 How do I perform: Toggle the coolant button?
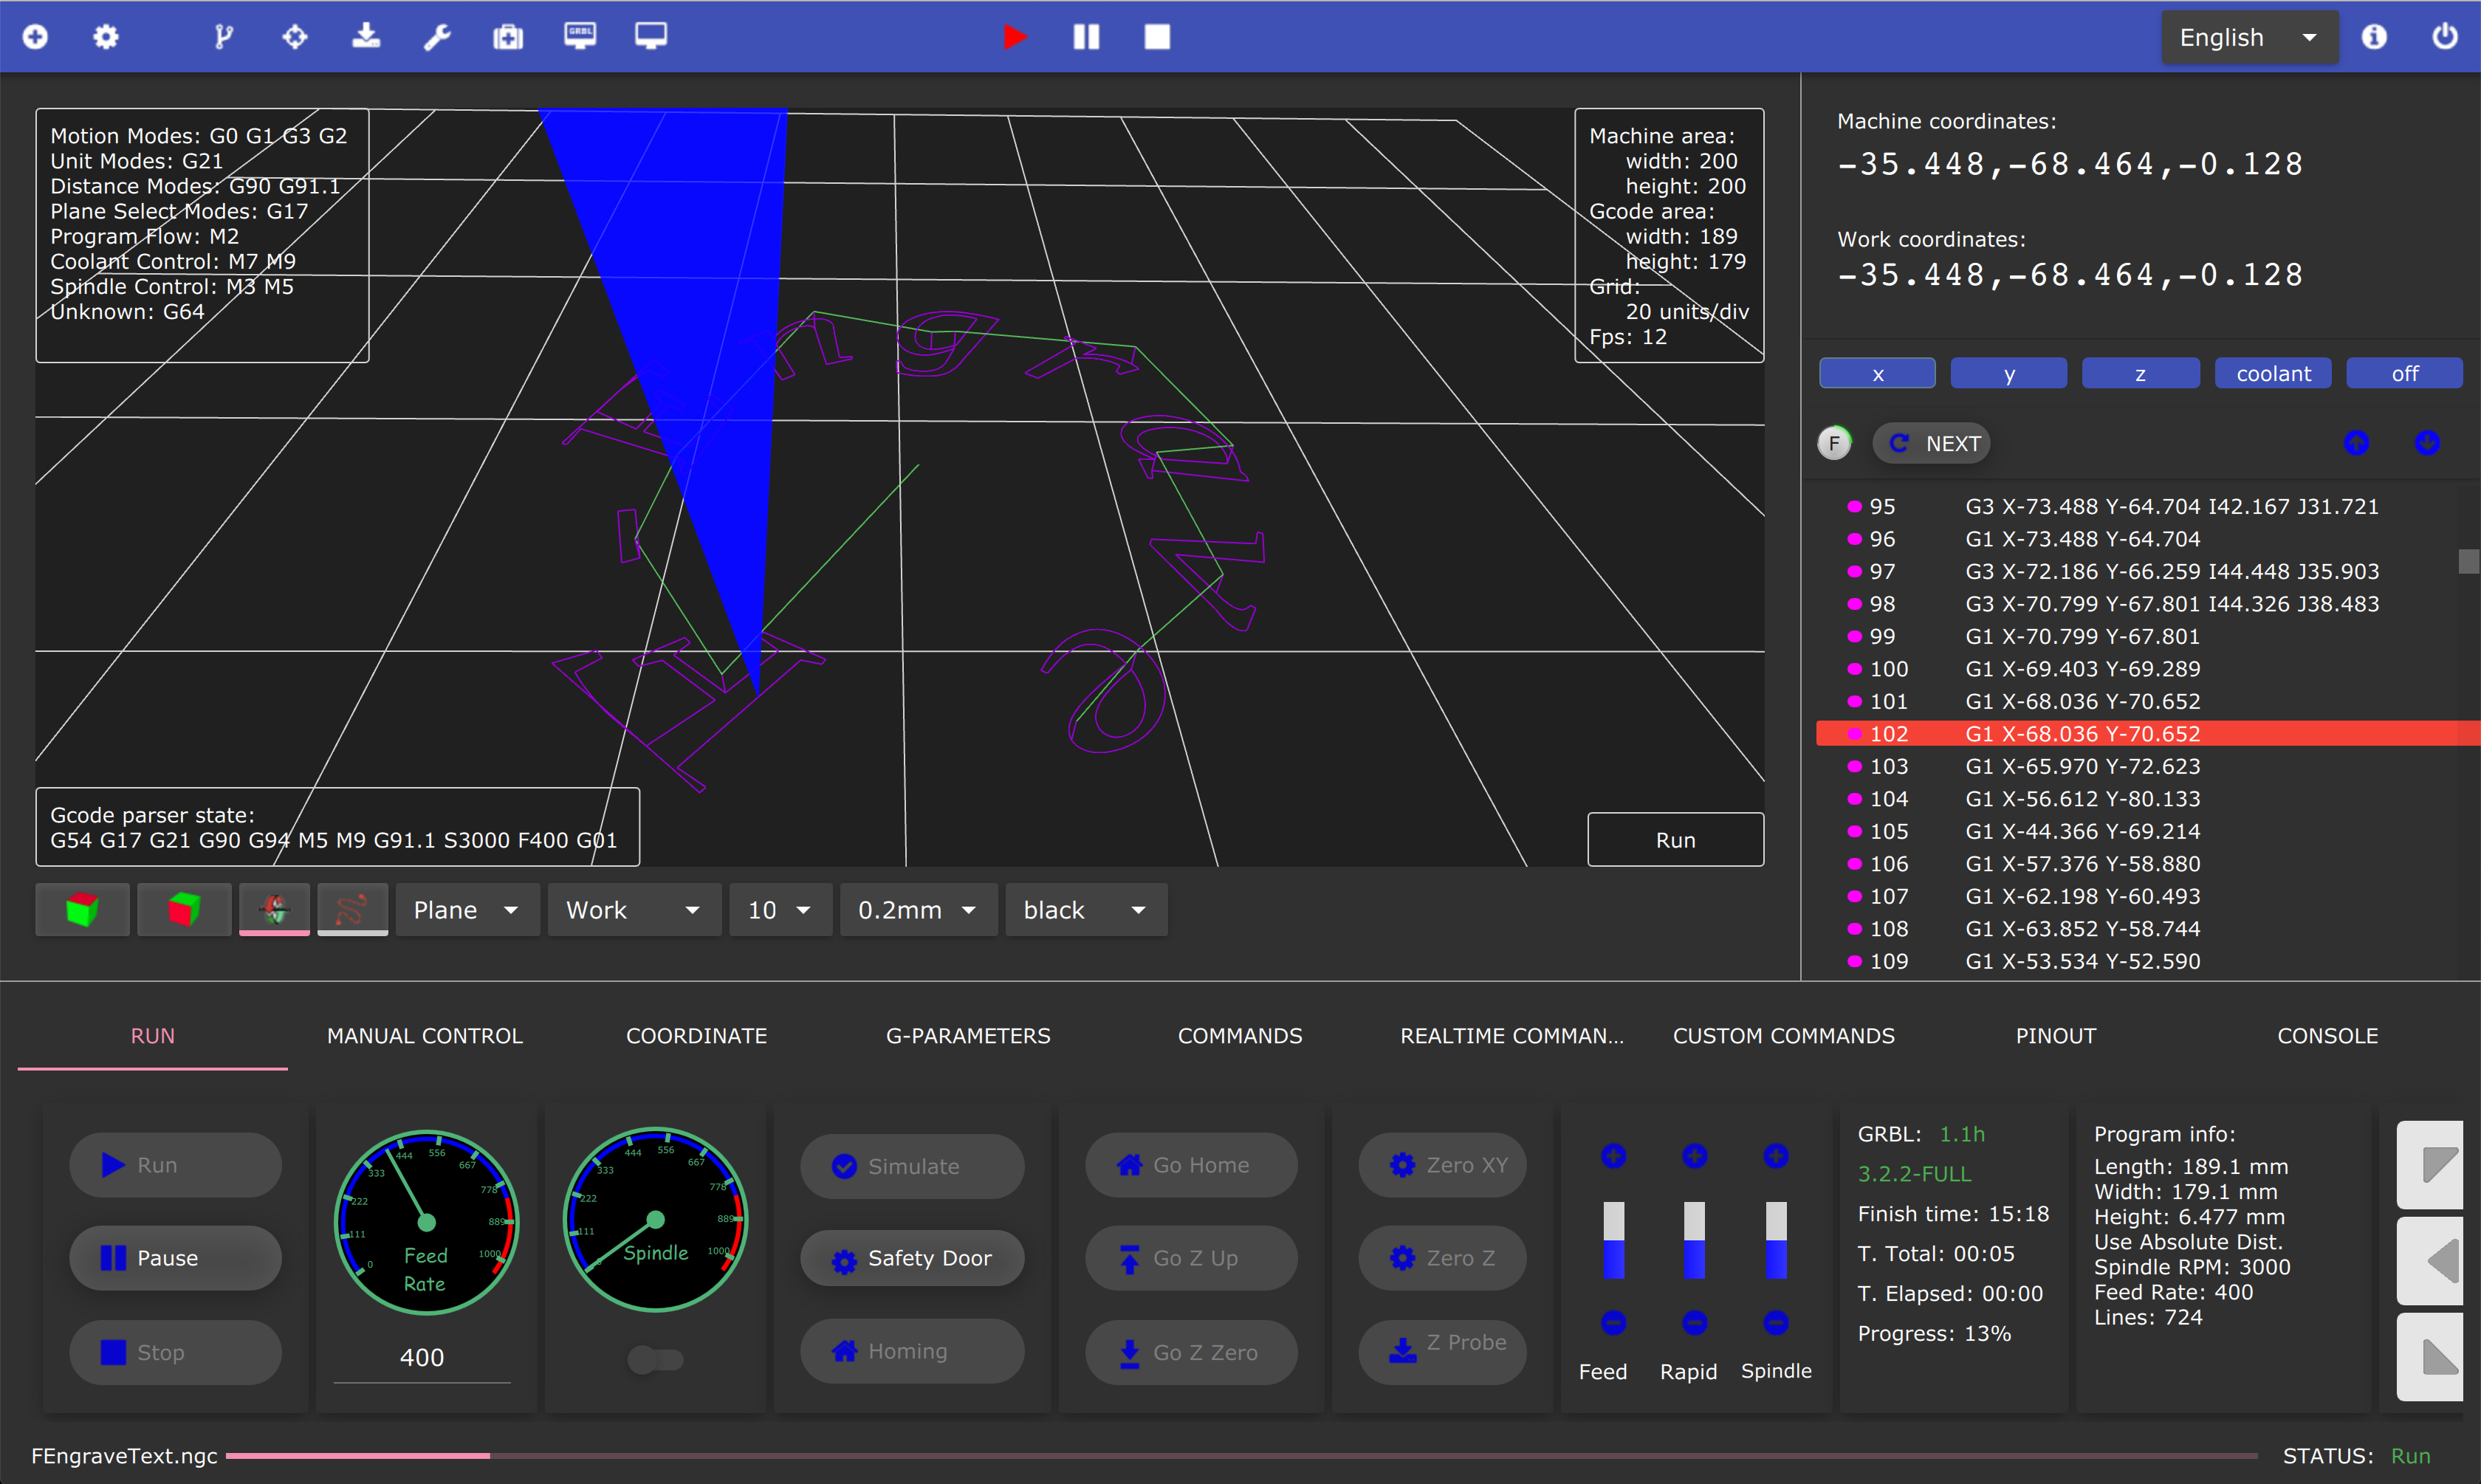tap(2273, 373)
